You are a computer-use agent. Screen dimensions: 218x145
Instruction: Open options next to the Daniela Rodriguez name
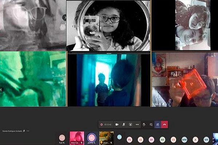pyautogui.click(x=28, y=131)
